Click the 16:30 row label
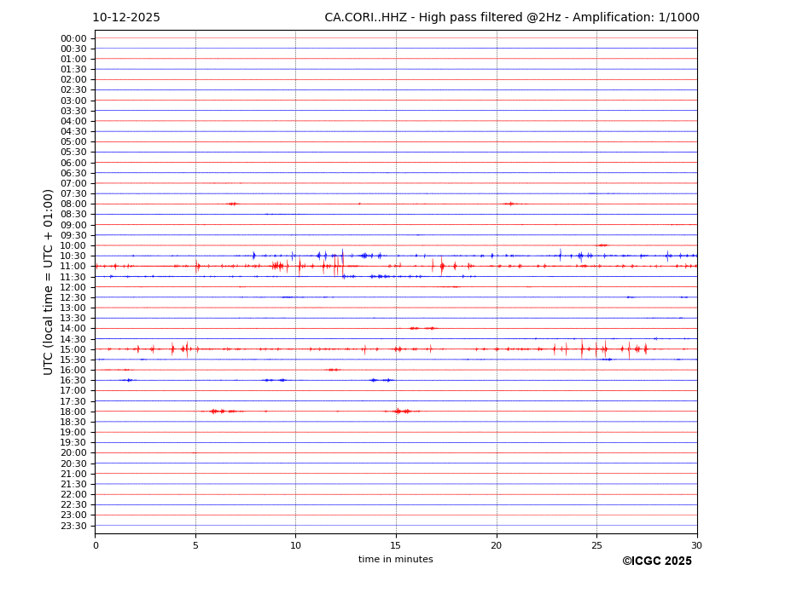This screenshot has width=791, height=593. click(x=73, y=381)
